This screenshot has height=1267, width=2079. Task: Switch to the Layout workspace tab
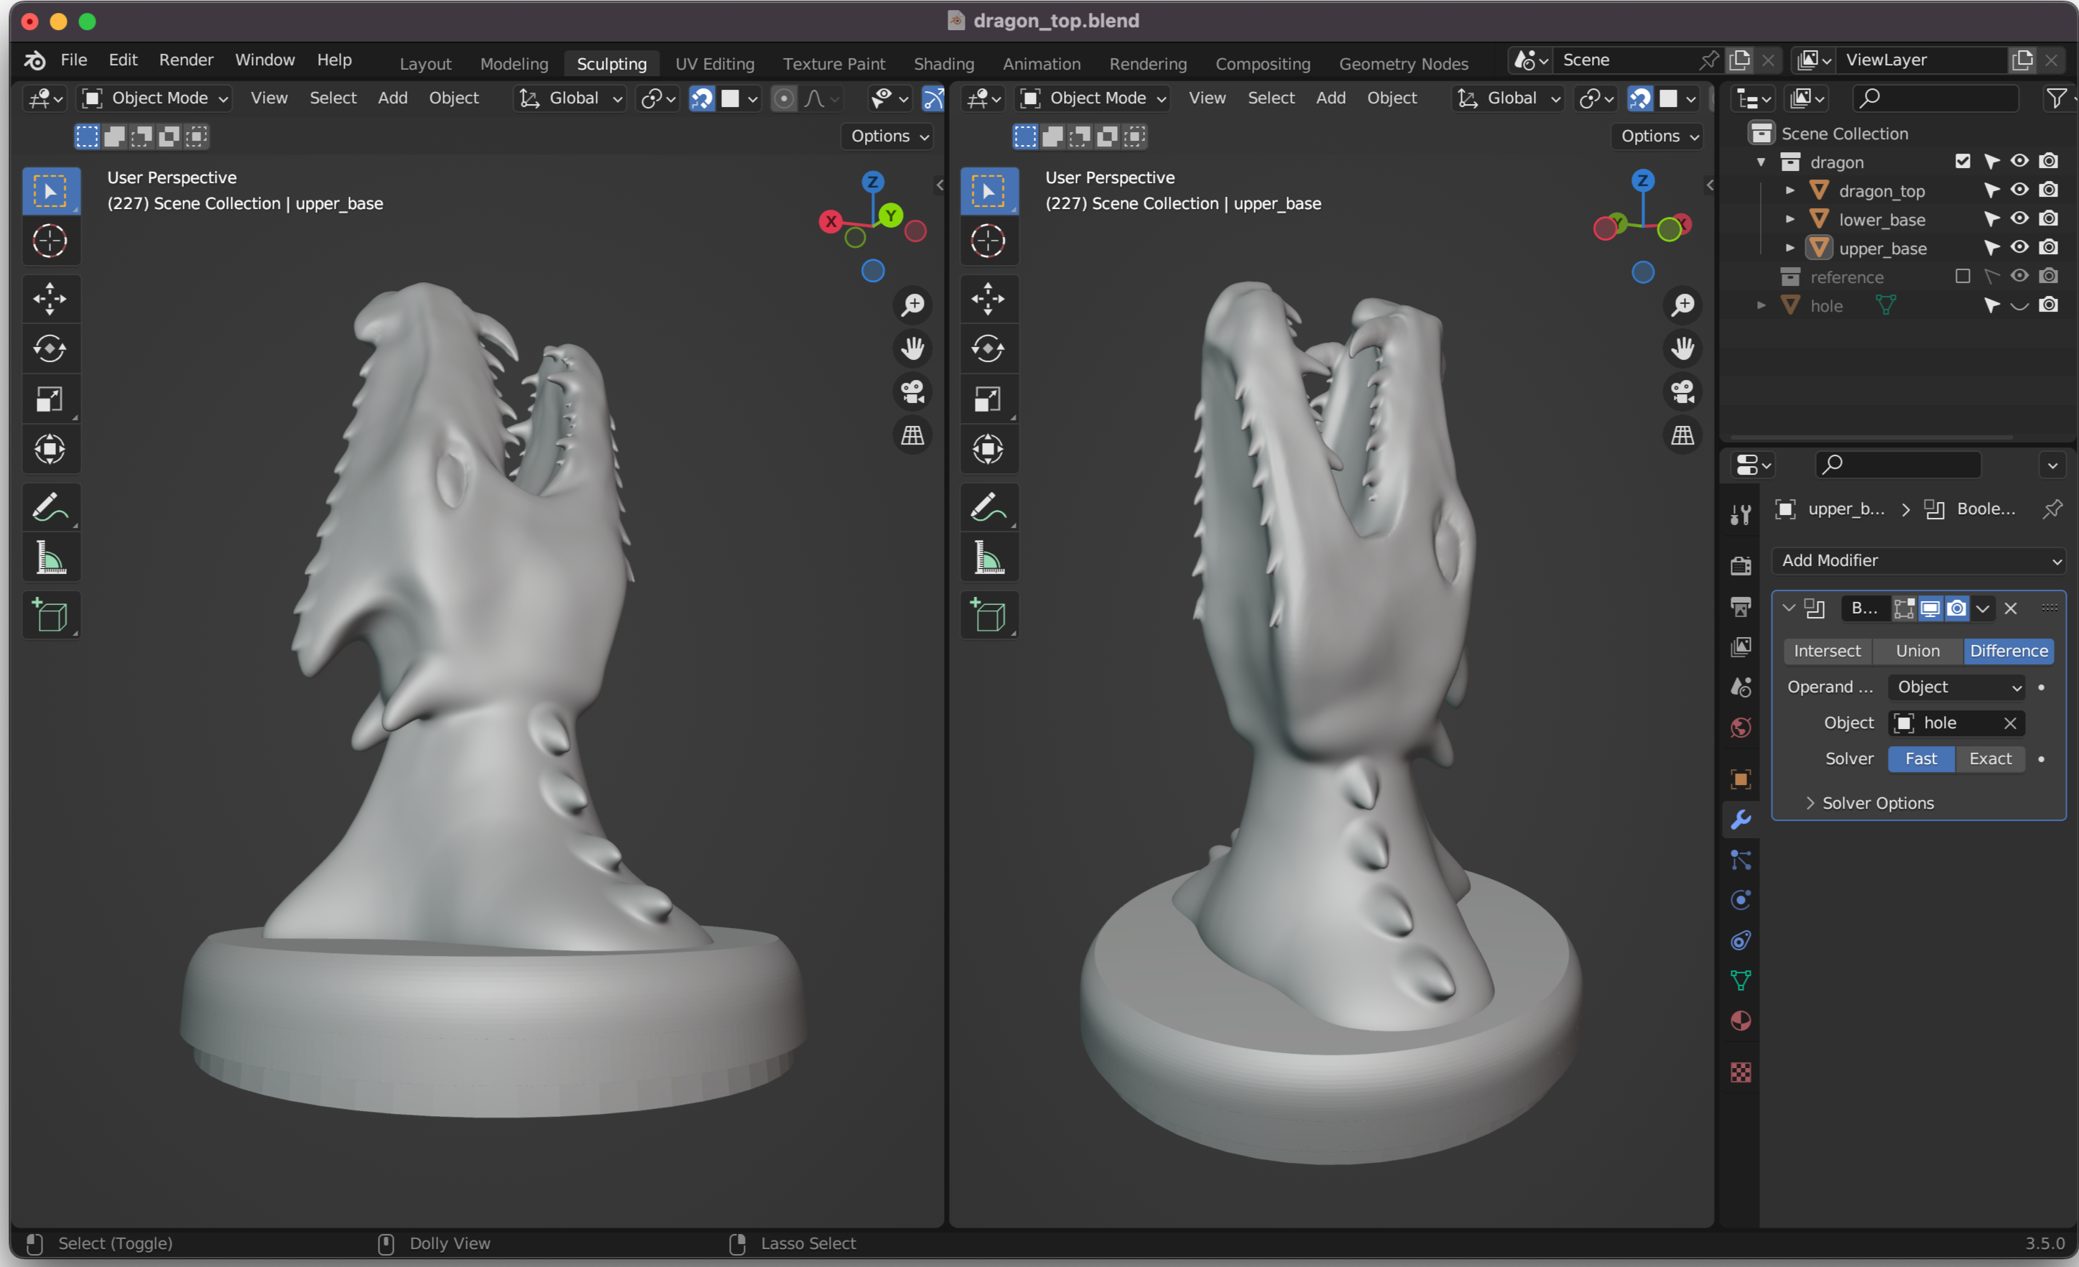pos(425,64)
